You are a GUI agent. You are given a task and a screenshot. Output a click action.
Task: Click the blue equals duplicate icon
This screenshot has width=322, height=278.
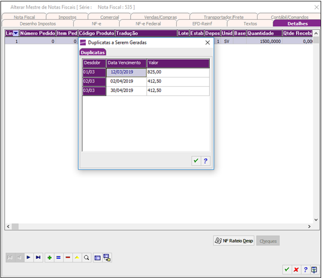pyautogui.click(x=58, y=258)
